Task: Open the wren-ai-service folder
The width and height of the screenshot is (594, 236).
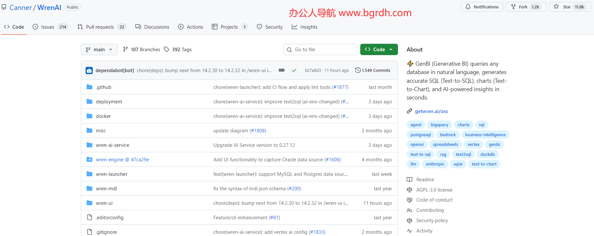Action: (x=112, y=145)
